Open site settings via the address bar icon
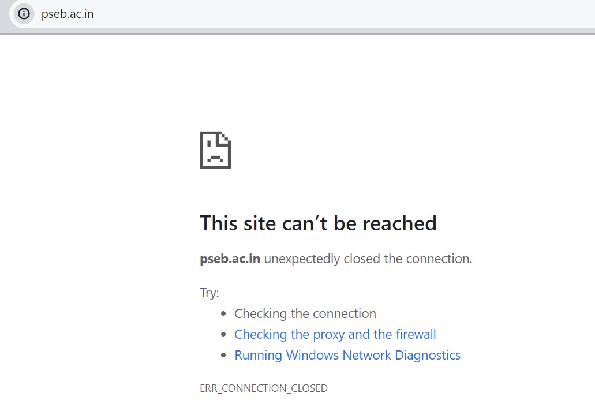Screen dimensions: 595x400 click(23, 14)
